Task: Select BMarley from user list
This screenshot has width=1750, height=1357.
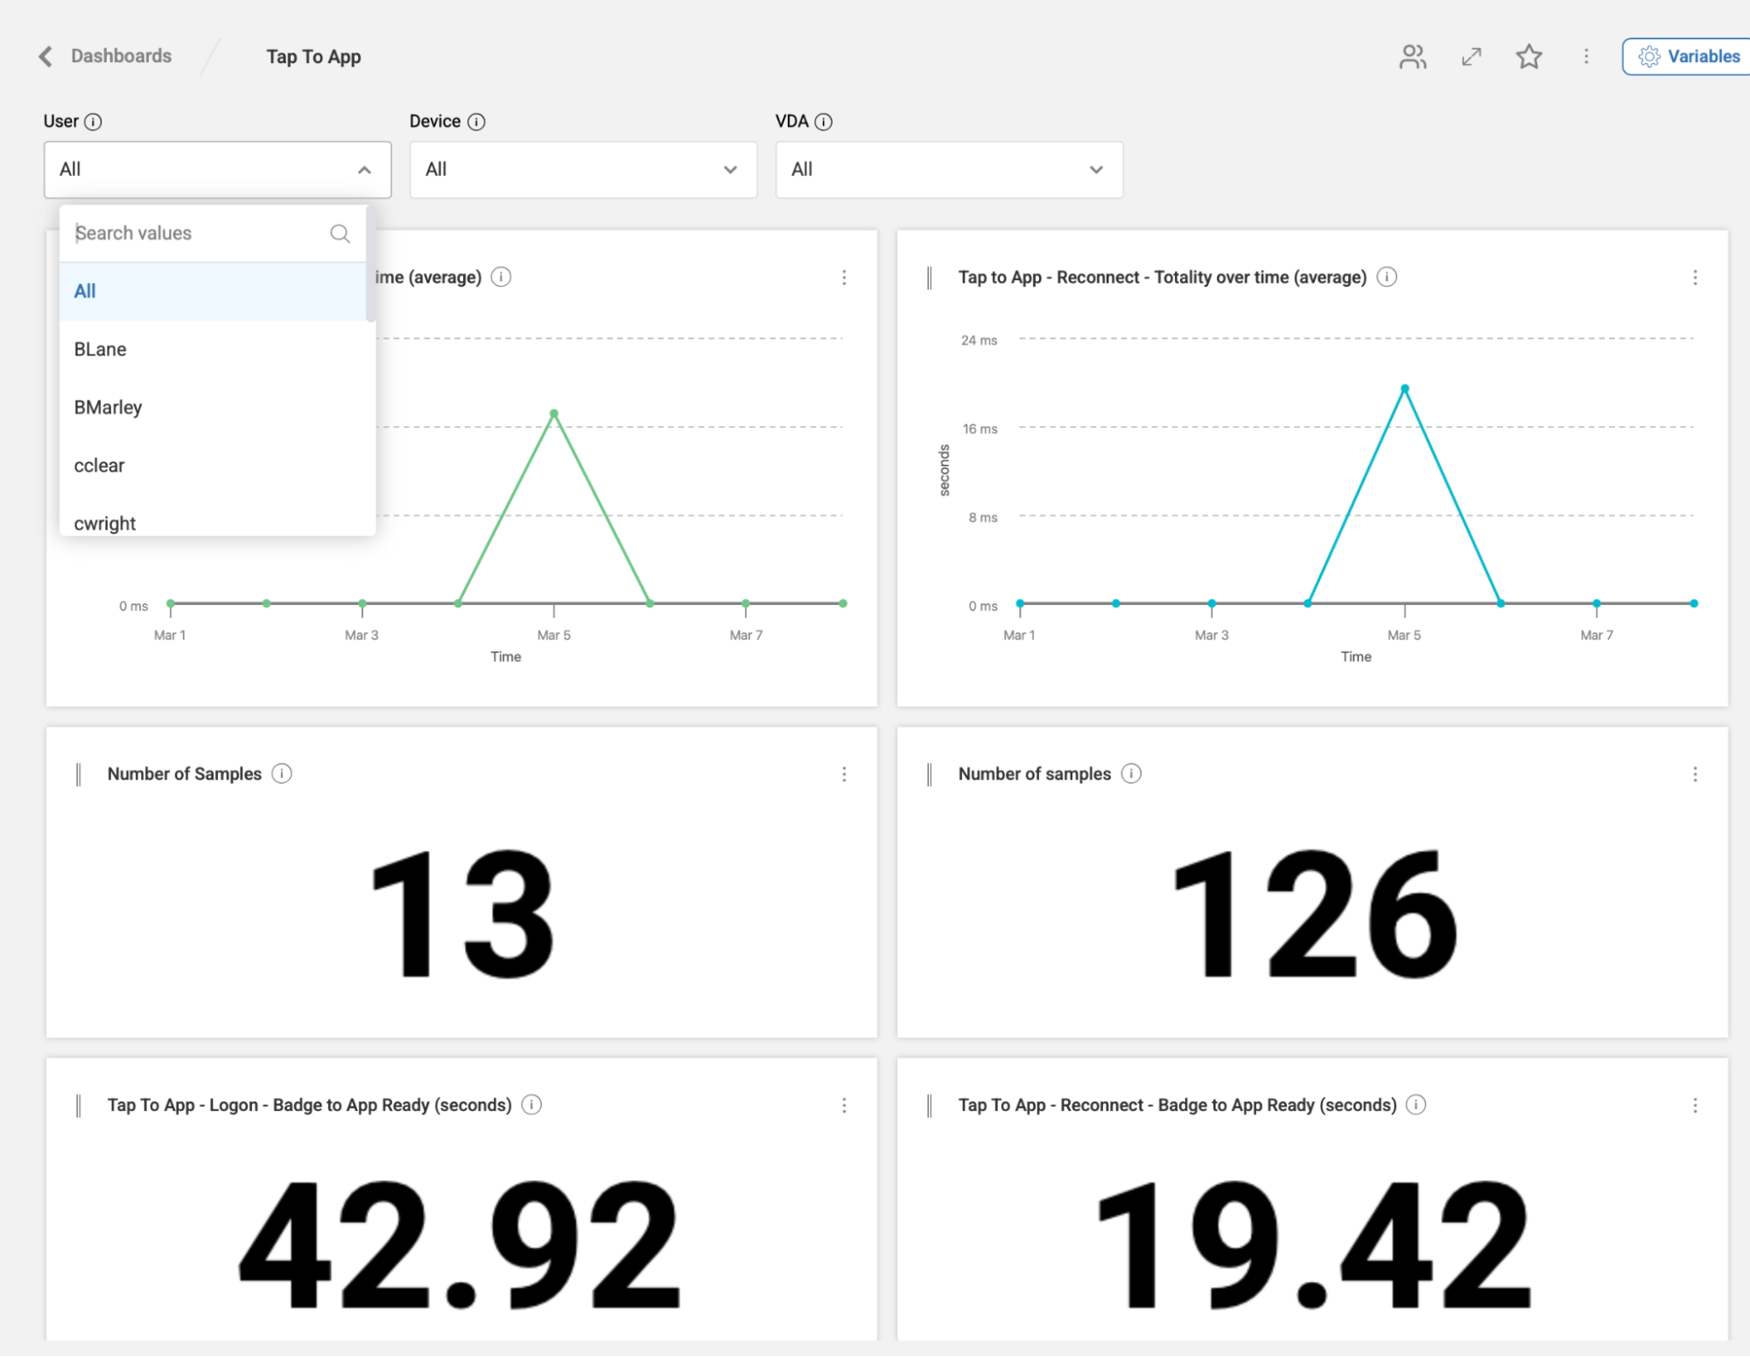Action: [x=108, y=408]
